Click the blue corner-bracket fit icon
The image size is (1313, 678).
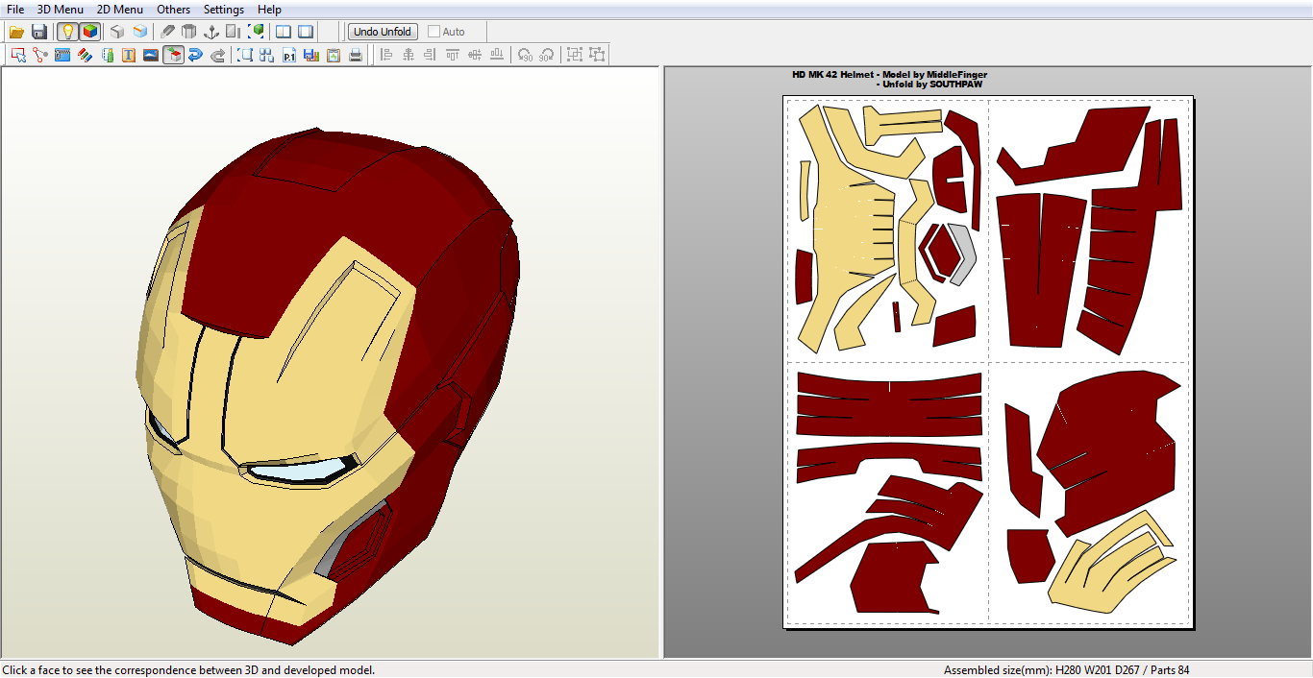point(245,55)
